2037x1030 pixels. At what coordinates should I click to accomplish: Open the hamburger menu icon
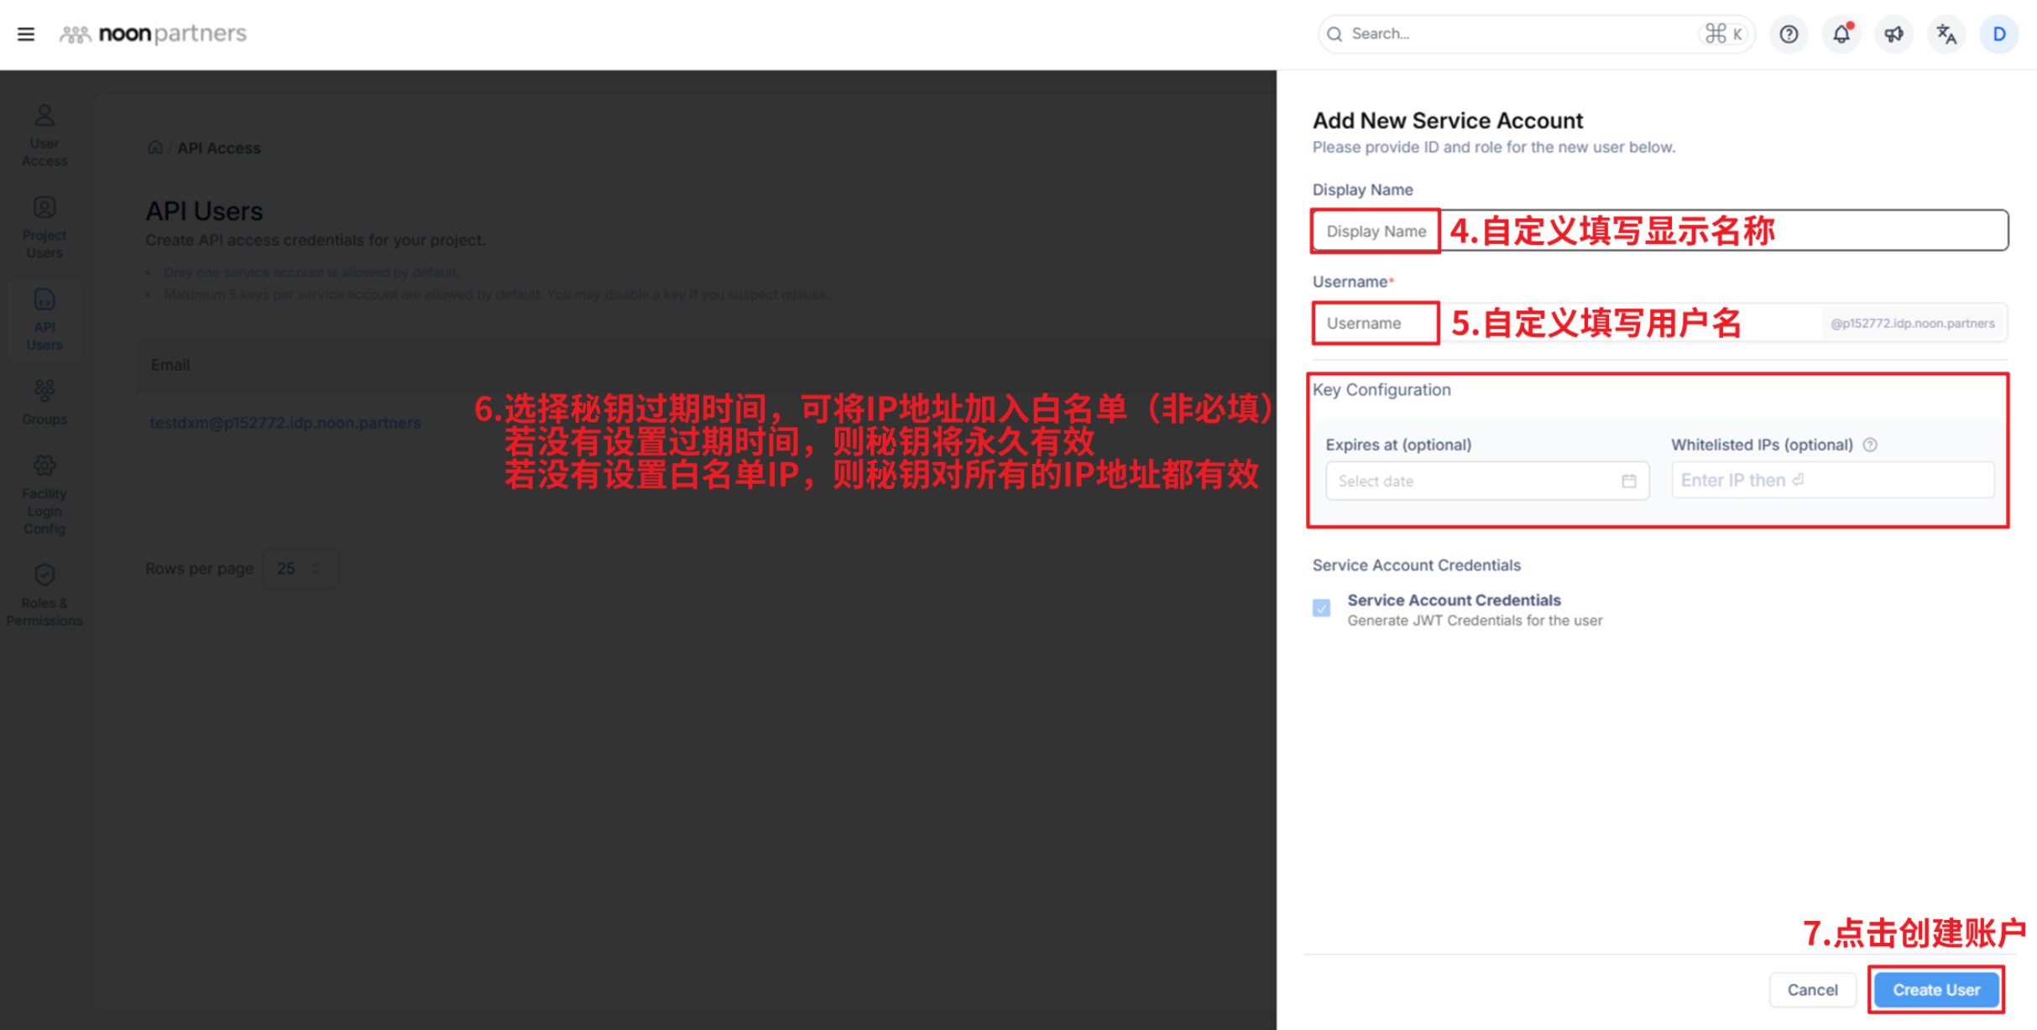pos(26,34)
